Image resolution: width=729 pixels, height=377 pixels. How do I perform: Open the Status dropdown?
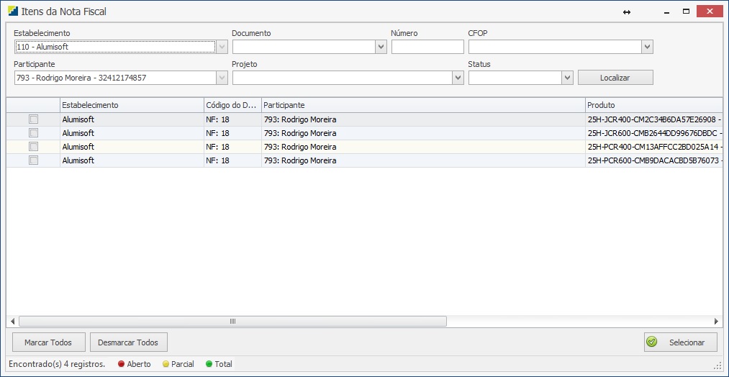pyautogui.click(x=567, y=78)
